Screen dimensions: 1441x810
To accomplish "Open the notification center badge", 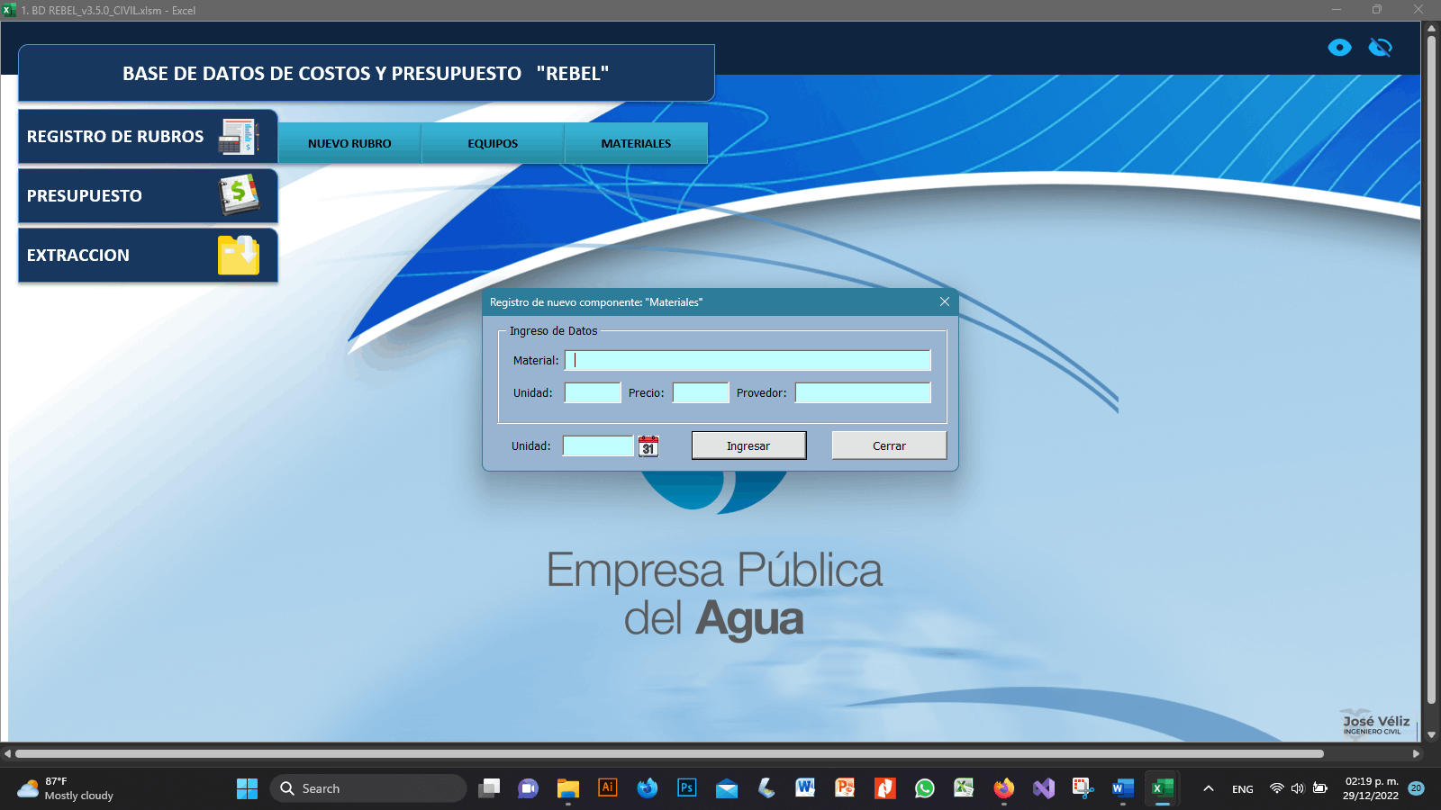I will [x=1416, y=788].
